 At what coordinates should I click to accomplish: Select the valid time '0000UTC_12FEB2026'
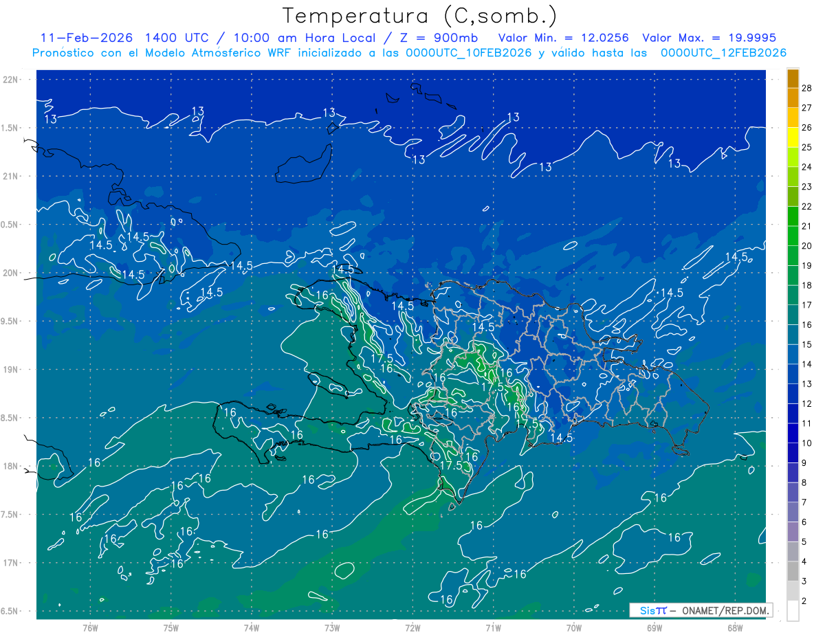pyautogui.click(x=724, y=53)
